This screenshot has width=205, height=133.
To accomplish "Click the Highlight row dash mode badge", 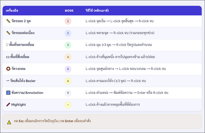I will 68,105.
